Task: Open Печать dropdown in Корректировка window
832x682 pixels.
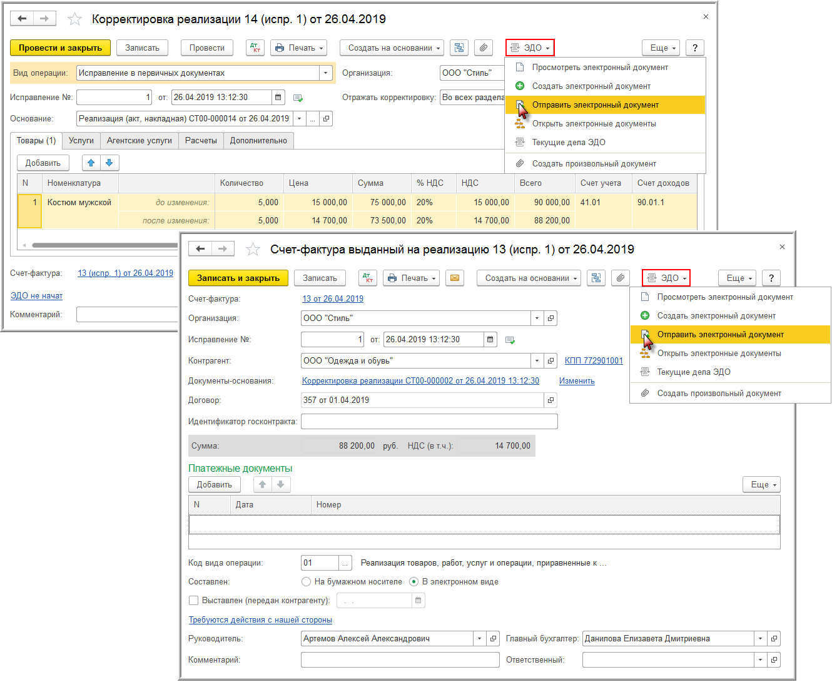Action: click(x=299, y=48)
